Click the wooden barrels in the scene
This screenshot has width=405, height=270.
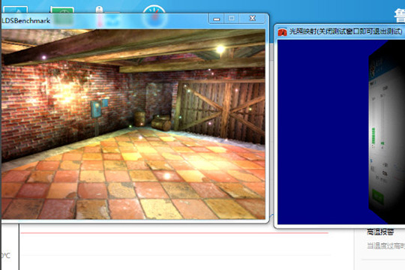[x=152, y=121]
